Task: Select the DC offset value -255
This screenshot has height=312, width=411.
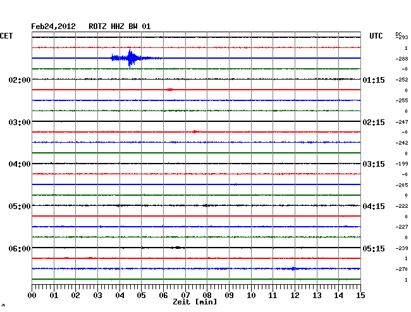Action: pos(402,100)
